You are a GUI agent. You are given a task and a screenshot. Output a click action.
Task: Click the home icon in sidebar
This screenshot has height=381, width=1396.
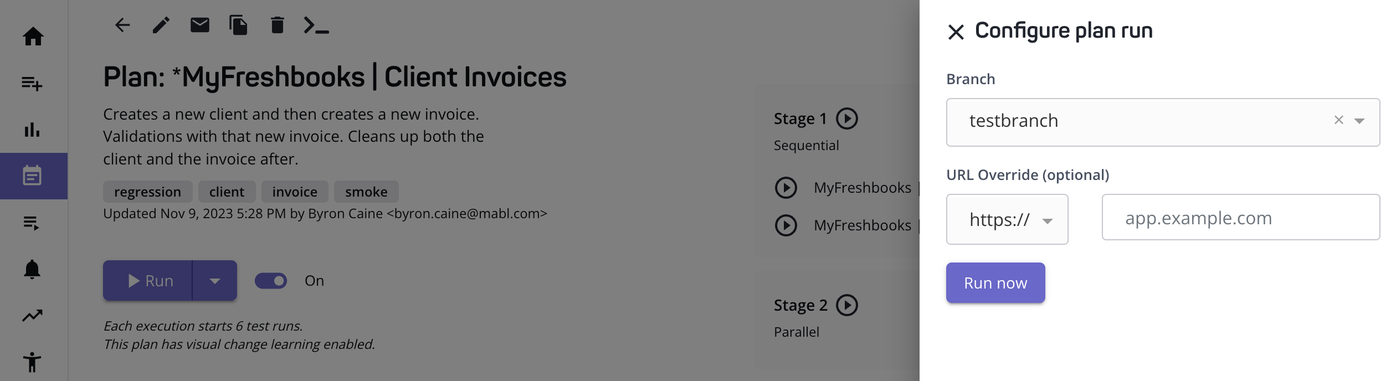coord(33,37)
